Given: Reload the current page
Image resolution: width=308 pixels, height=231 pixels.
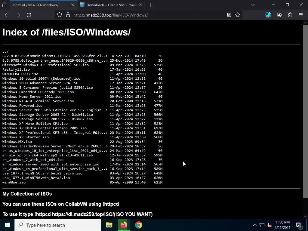Looking at the screenshot, I should 29,15.
